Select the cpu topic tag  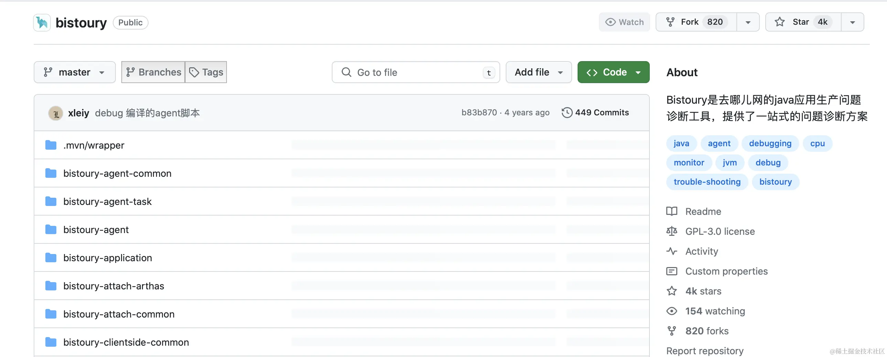[818, 143]
